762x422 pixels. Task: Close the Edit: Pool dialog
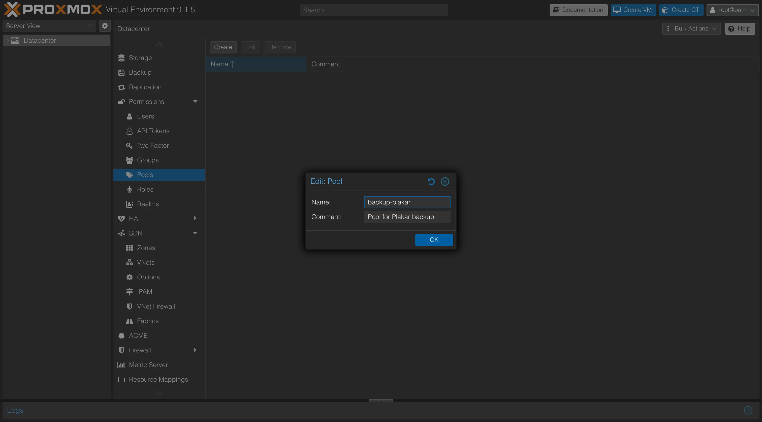click(444, 182)
